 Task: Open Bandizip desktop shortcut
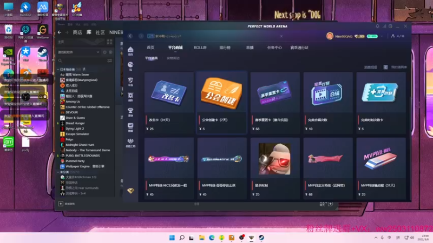25,9
